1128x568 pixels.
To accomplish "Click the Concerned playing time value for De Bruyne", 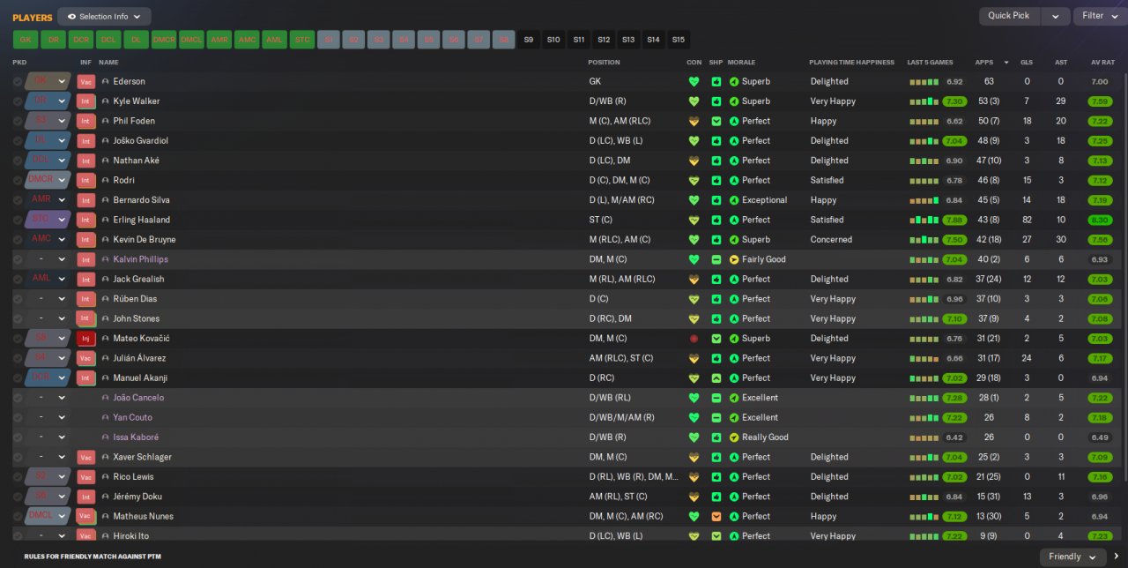I will [831, 240].
